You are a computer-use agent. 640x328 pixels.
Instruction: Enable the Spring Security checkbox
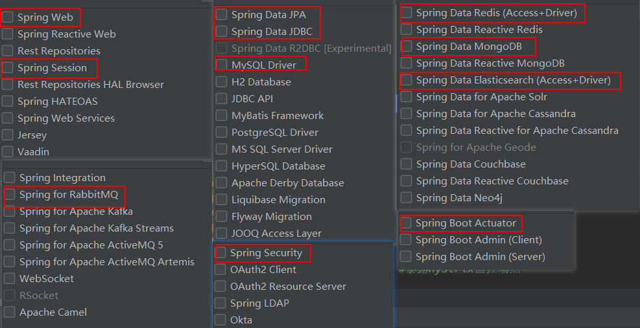220,252
